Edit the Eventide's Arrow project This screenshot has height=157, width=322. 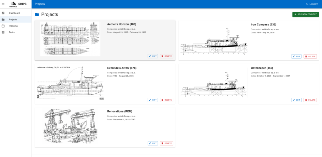click(153, 100)
